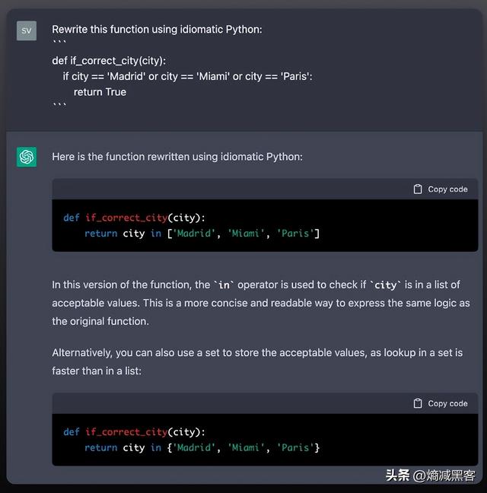Click the 头条 @熵减黑客 watermark

[431, 476]
